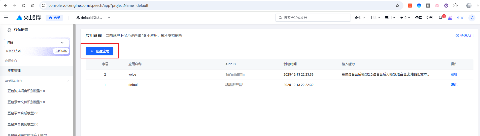Click the purple AI assistant icon
Viewport: 480px width, 136px height.
(450, 18)
